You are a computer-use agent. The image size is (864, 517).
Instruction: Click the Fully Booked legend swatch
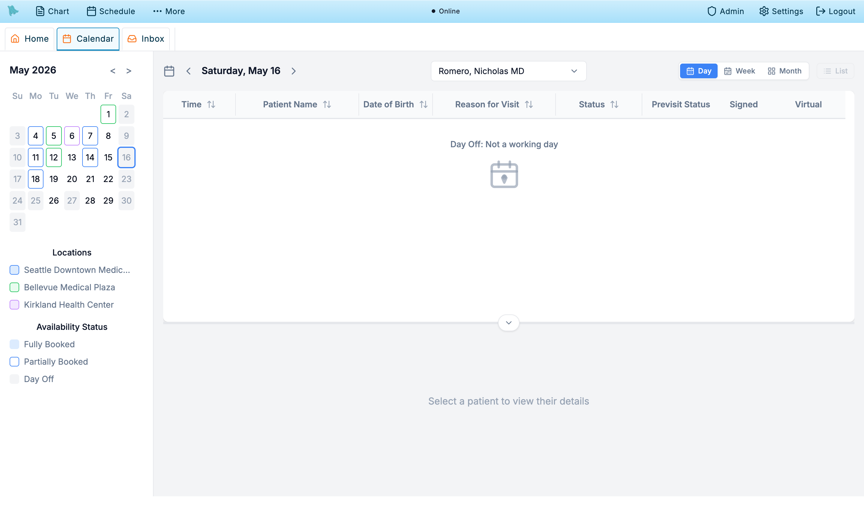(14, 344)
